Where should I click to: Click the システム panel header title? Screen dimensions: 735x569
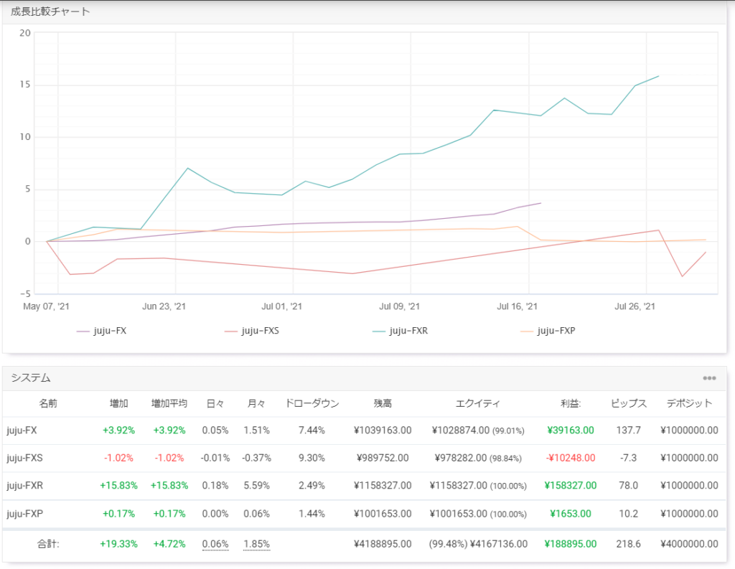coord(30,378)
